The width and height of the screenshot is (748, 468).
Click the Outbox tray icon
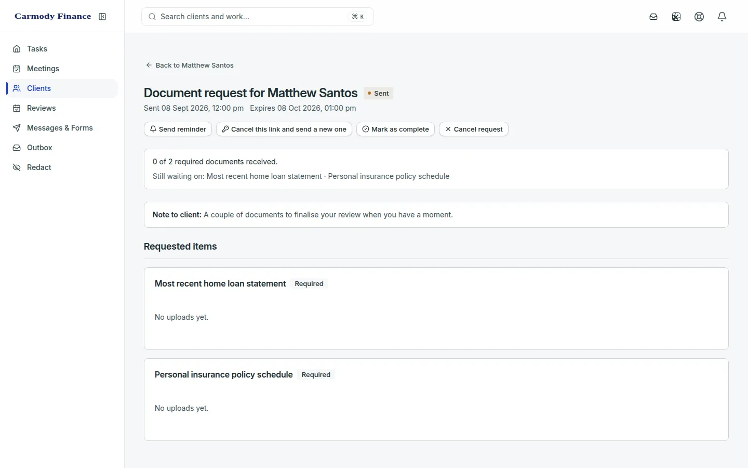tap(17, 148)
